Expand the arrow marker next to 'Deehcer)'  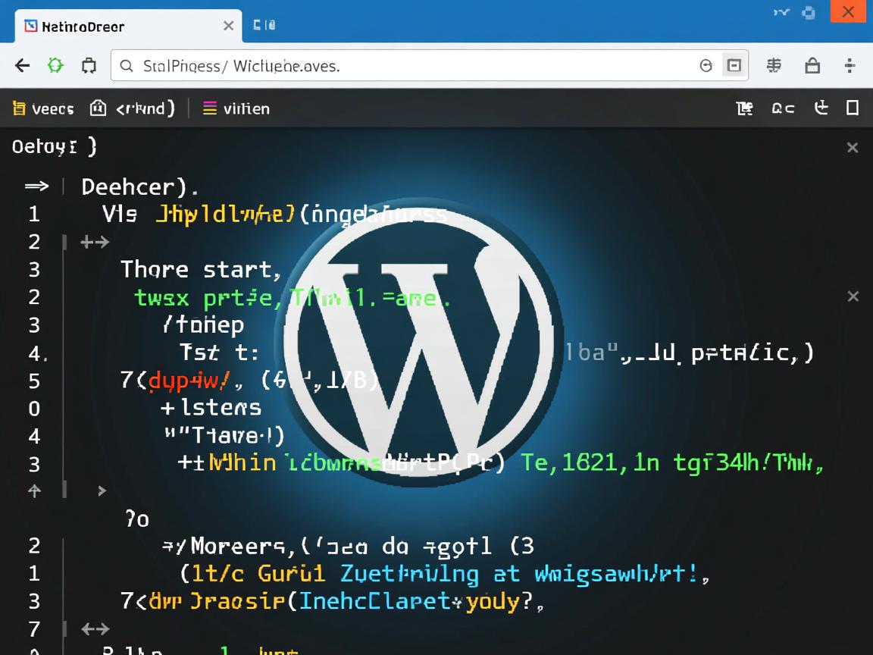35,186
